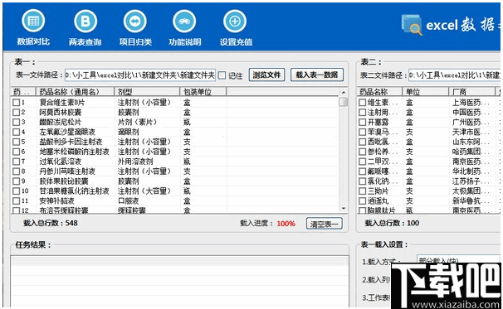Open the 数据对比 tool icon
503x309 pixels.
33,22
